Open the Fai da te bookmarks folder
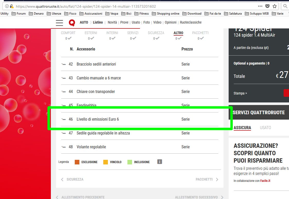 click(x=213, y=13)
